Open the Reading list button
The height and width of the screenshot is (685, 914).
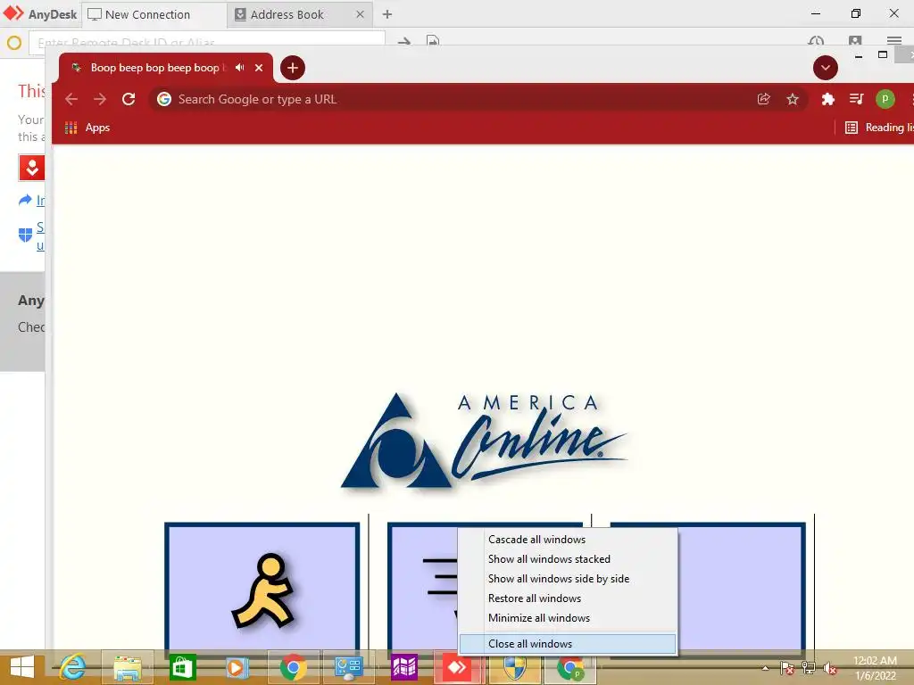pos(879,128)
